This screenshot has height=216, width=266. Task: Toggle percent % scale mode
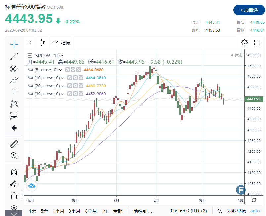(x=220, y=211)
